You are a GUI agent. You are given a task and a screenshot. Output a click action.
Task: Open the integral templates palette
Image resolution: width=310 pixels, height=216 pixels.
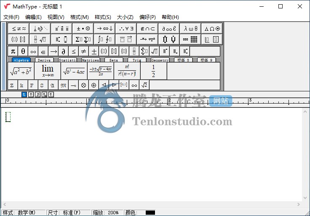(x=104, y=39)
